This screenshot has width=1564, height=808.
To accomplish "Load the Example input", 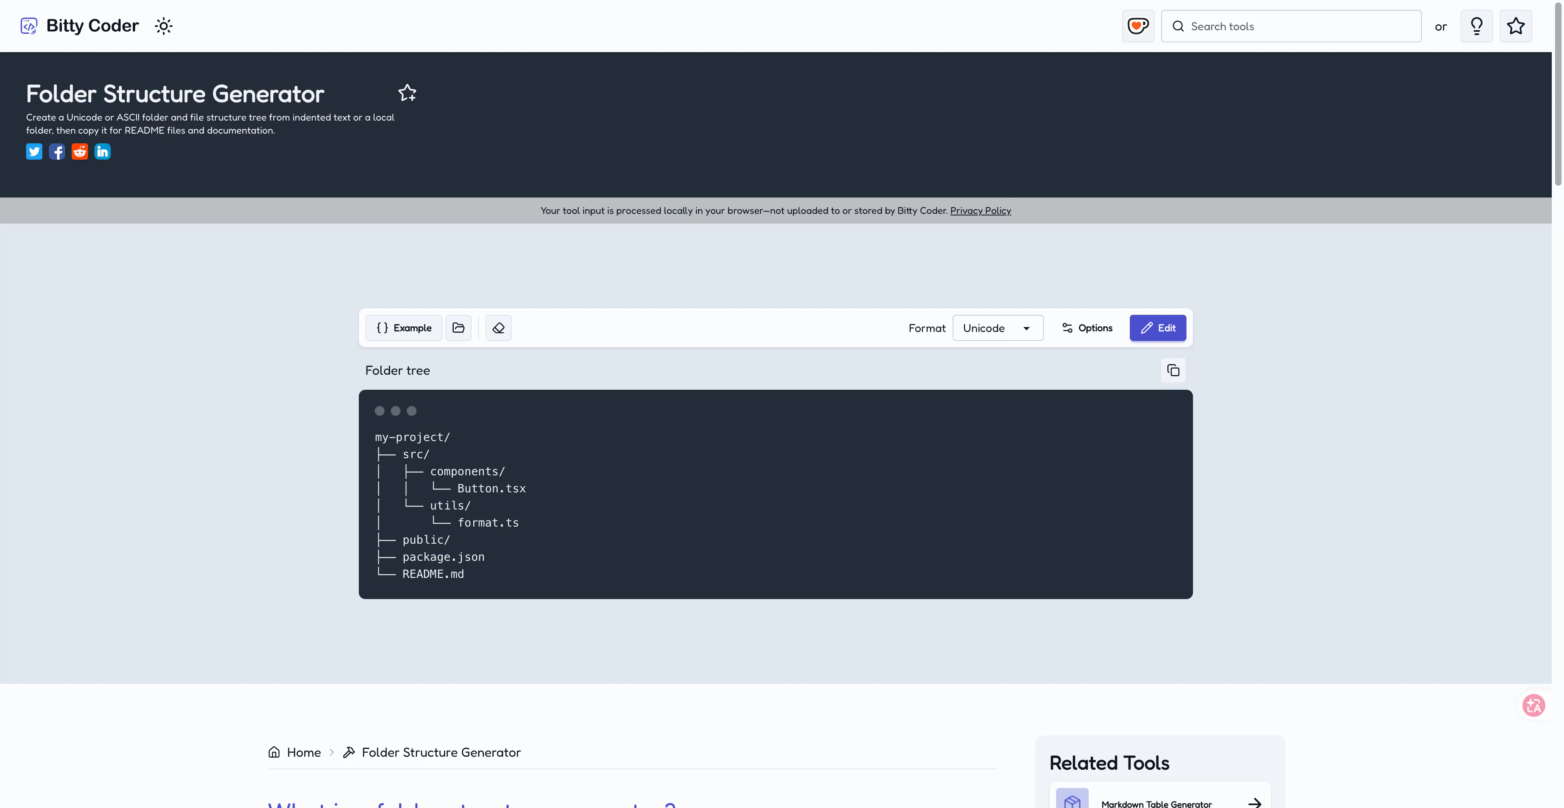I will coord(404,328).
